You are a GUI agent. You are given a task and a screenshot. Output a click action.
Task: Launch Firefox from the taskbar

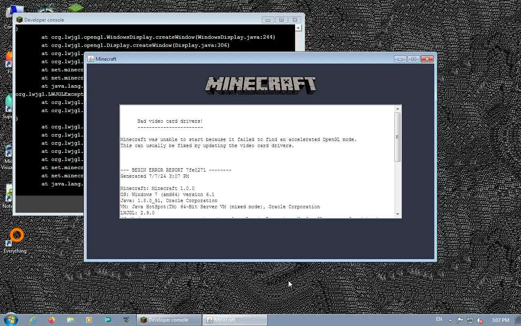(x=52, y=320)
